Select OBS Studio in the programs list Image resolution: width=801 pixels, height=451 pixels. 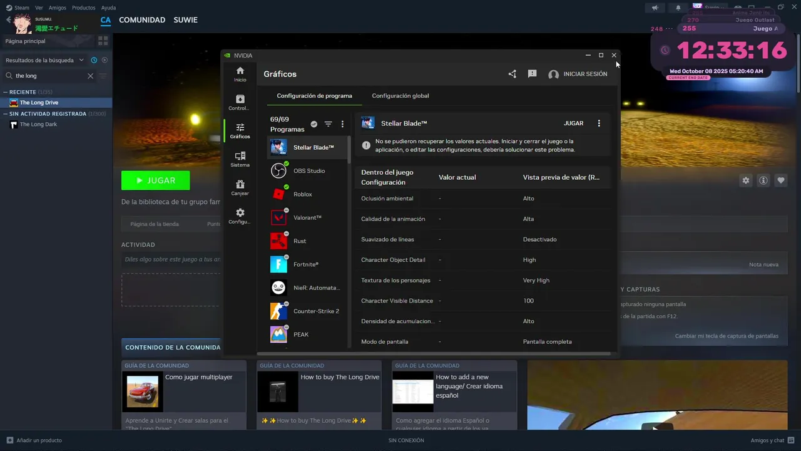coord(307,171)
